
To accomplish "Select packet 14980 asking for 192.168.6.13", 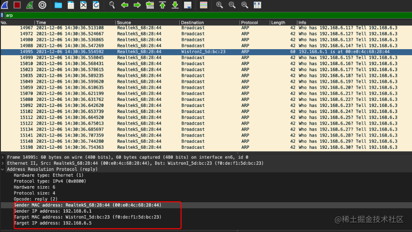I will coord(206,40).
